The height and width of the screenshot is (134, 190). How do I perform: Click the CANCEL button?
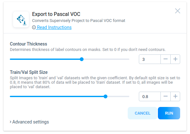point(142,113)
